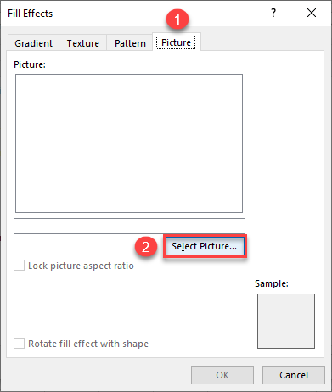Click the large empty picture preview box

129,143
